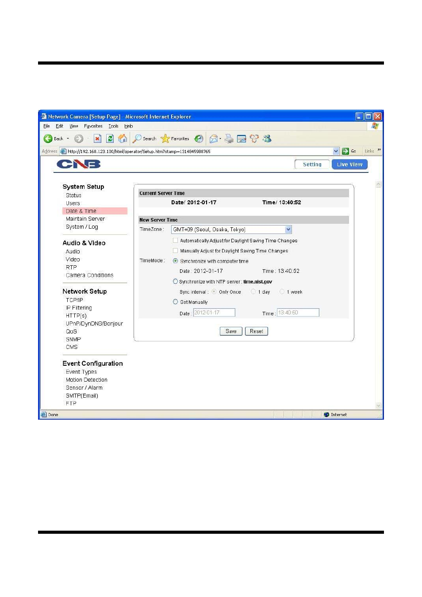Click the page scrollbar down arrow

[x=378, y=405]
